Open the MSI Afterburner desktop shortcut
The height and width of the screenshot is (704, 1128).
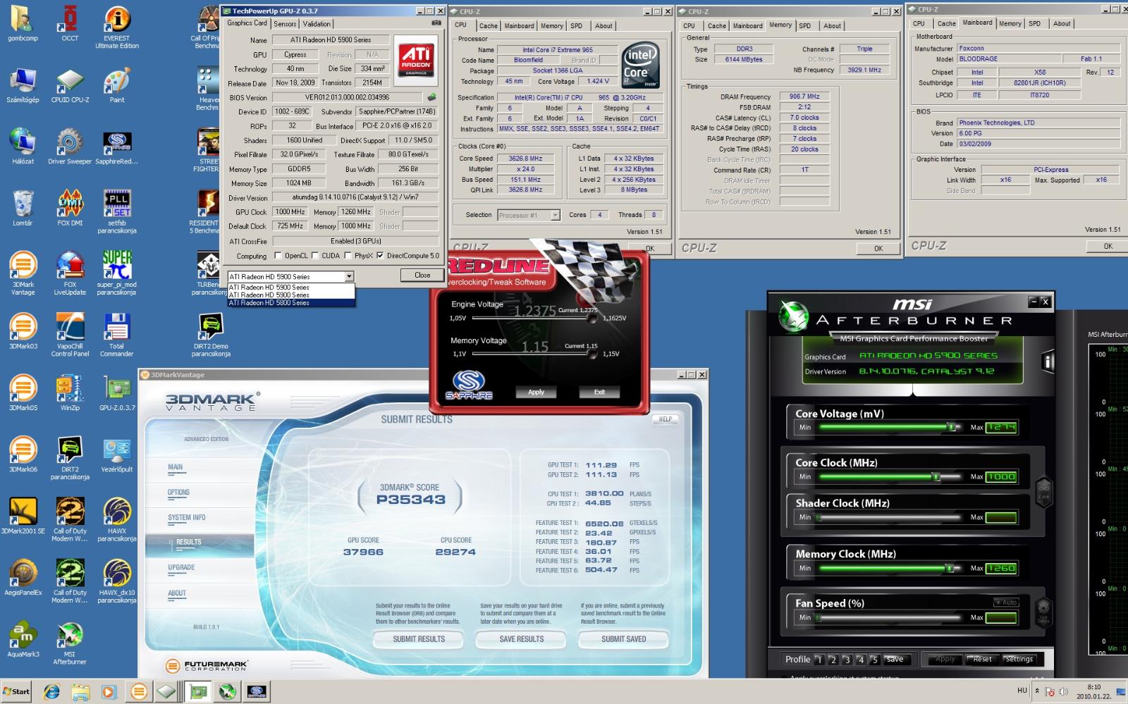click(x=70, y=643)
